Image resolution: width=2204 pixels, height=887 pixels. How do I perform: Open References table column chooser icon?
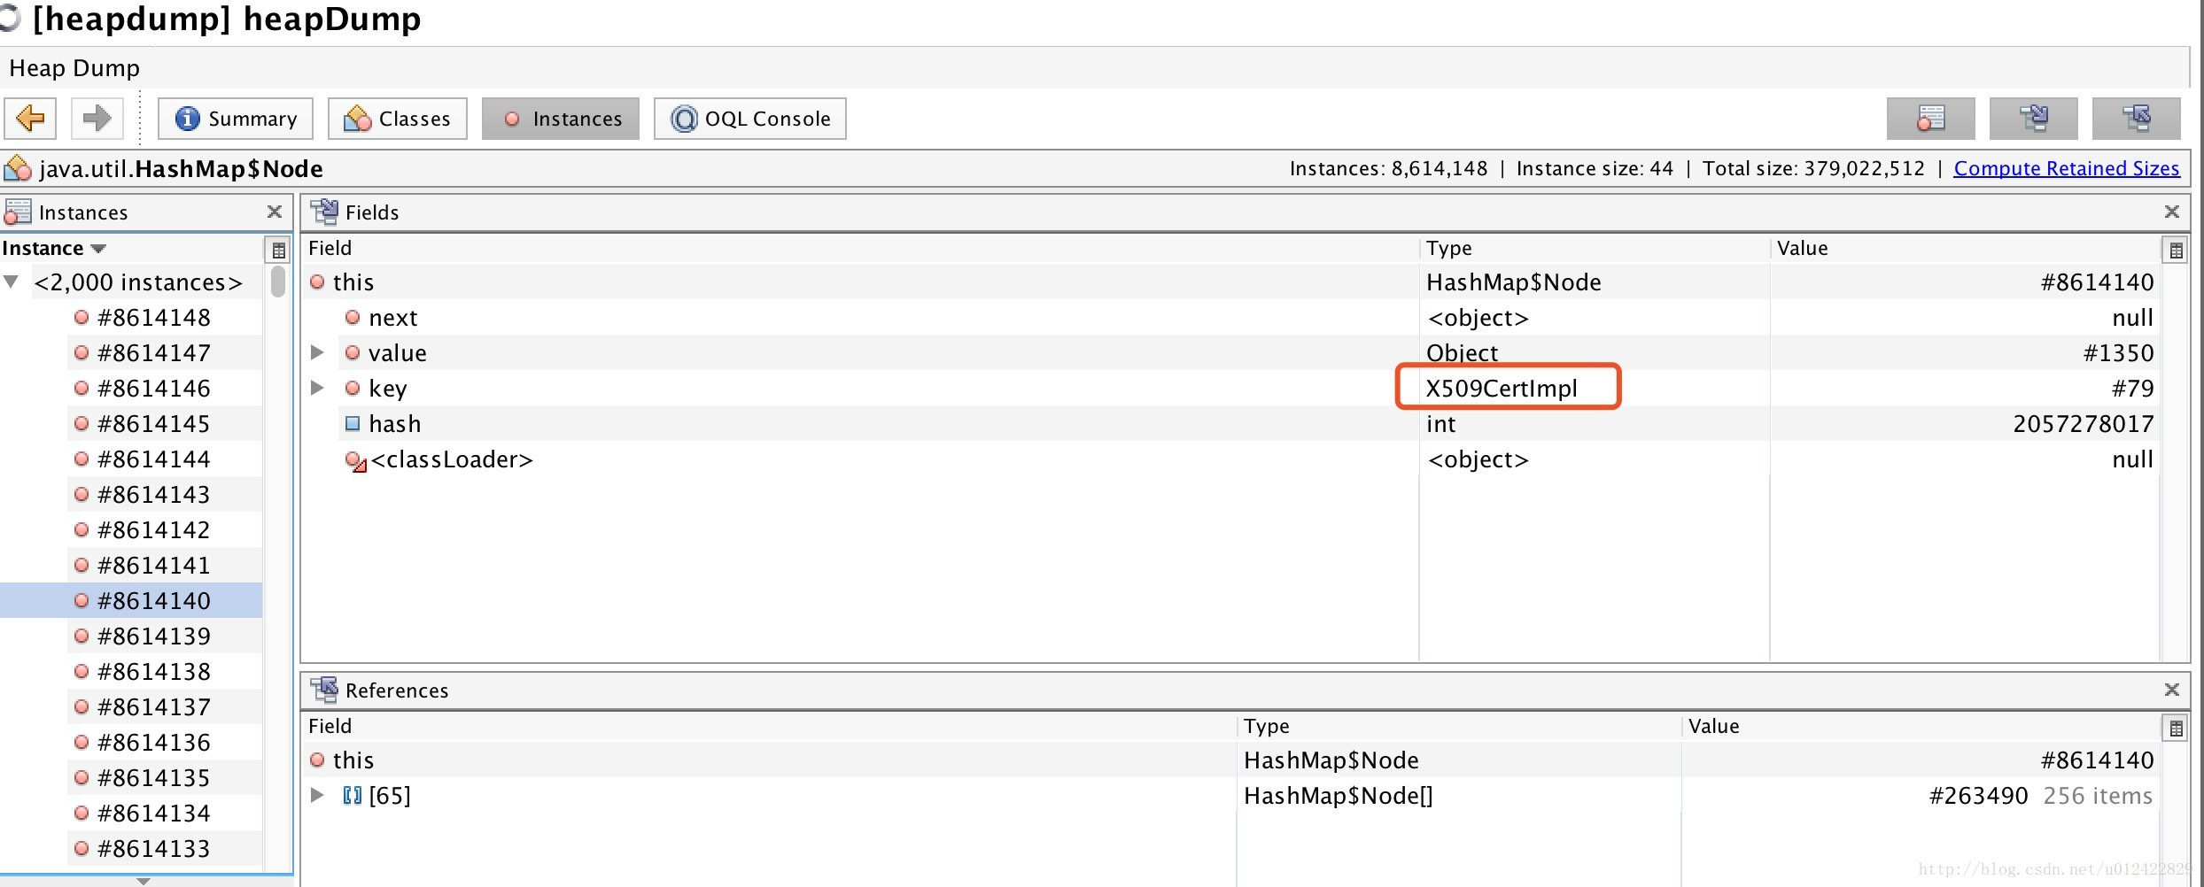2176,728
